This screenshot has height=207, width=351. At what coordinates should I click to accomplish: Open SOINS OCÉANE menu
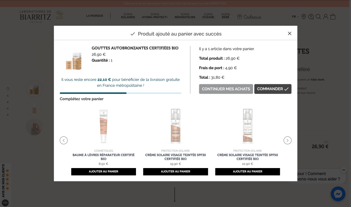pos(208,16)
